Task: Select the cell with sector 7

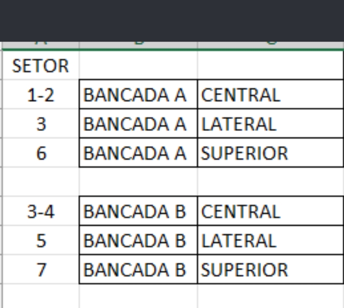Action: [40, 269]
